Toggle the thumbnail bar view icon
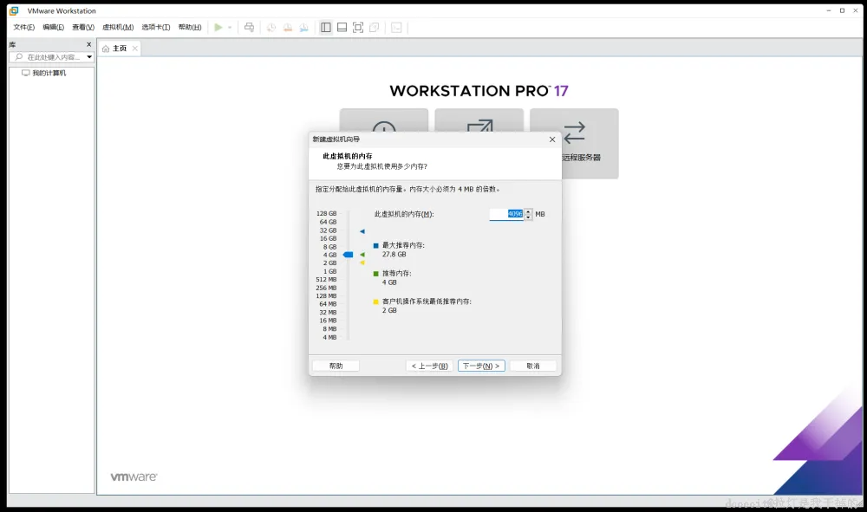Image resolution: width=867 pixels, height=512 pixels. coord(342,27)
